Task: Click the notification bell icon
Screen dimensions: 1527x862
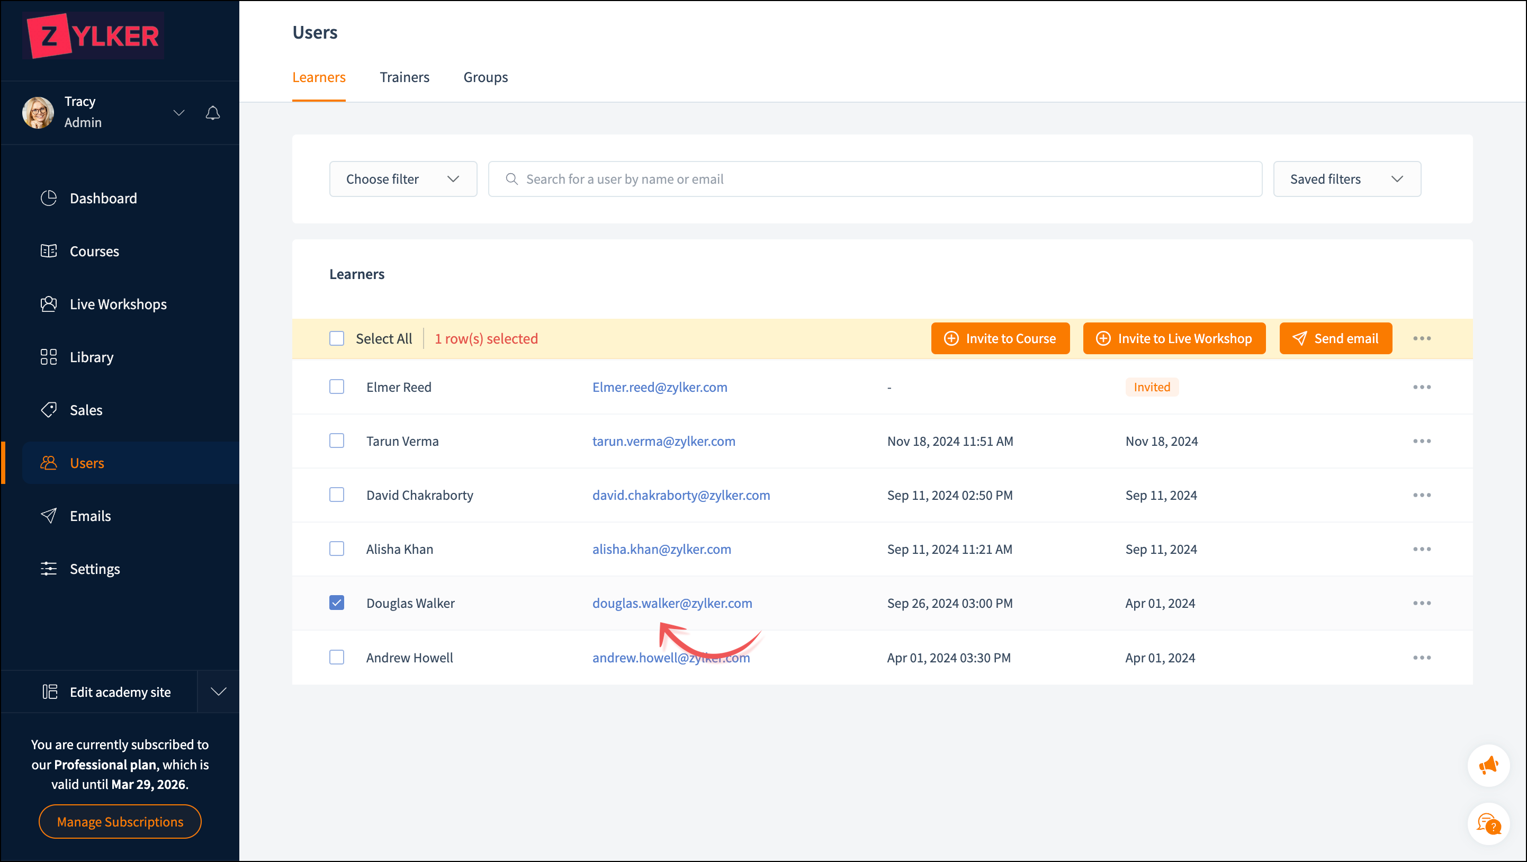Action: [213, 113]
